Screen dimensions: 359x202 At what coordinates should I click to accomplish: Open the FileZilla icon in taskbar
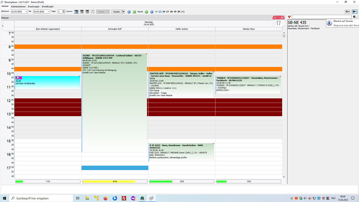point(124,198)
